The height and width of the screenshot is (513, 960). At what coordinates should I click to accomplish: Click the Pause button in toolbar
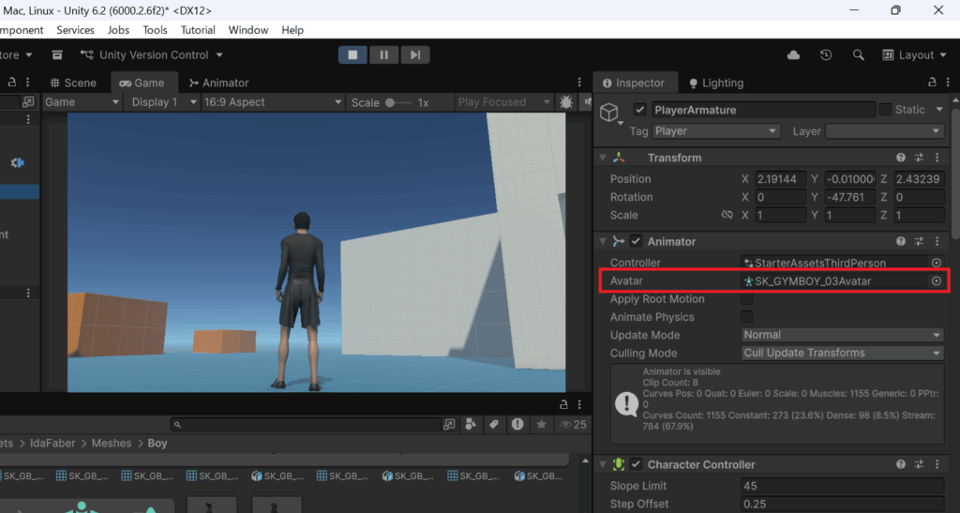383,55
